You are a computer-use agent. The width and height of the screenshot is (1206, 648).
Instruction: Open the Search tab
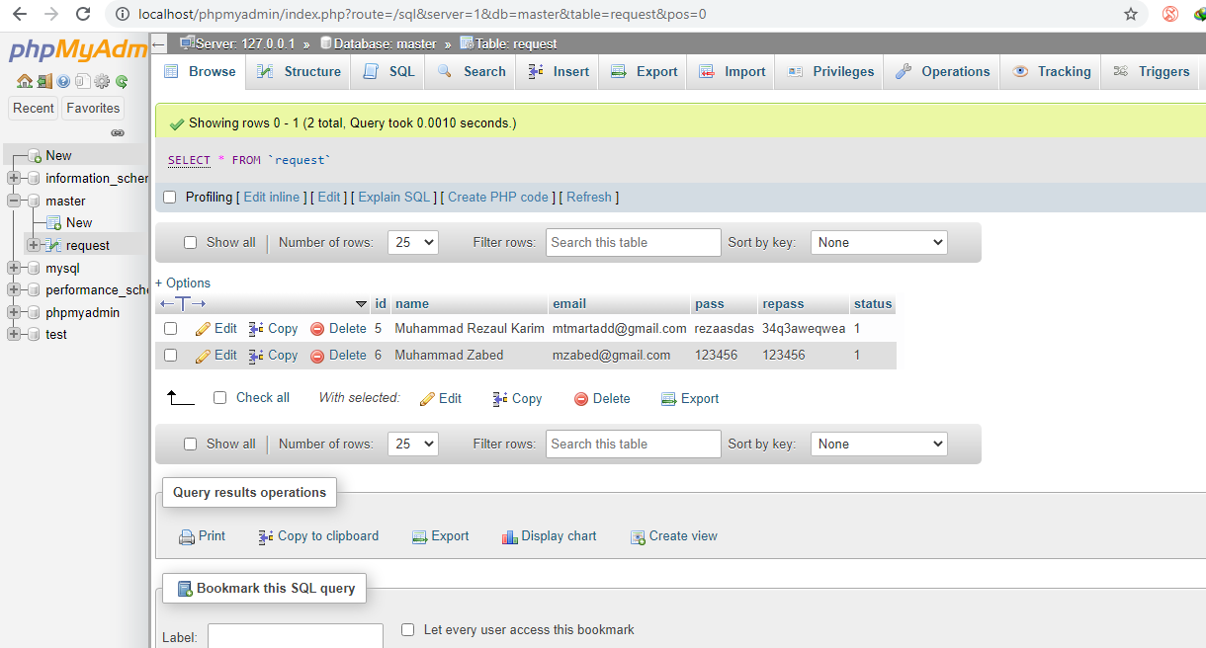[x=472, y=71]
